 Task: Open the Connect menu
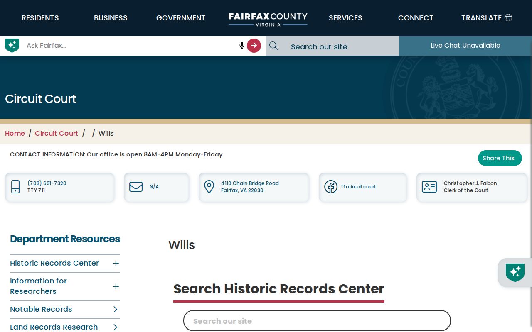click(x=416, y=18)
